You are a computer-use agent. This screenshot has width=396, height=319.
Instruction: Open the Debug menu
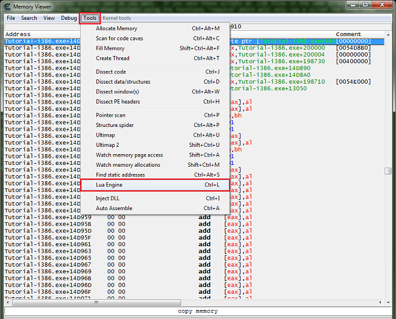pyautogui.click(x=69, y=18)
